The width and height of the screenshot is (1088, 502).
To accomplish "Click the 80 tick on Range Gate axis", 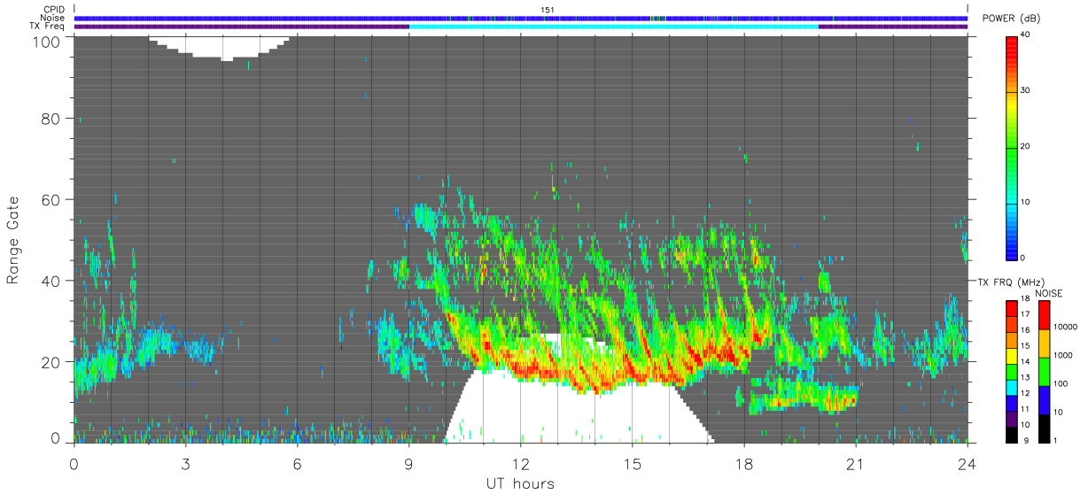I will [51, 118].
